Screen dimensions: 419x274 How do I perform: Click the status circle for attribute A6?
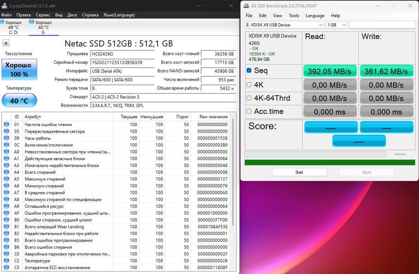point(6,186)
